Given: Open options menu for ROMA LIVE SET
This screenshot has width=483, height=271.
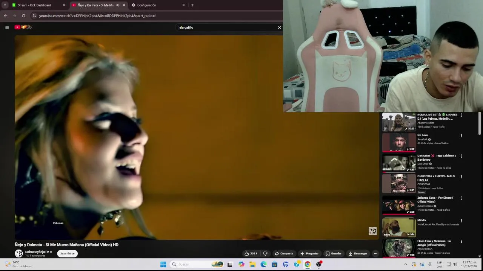Looking at the screenshot, I should 461,115.
